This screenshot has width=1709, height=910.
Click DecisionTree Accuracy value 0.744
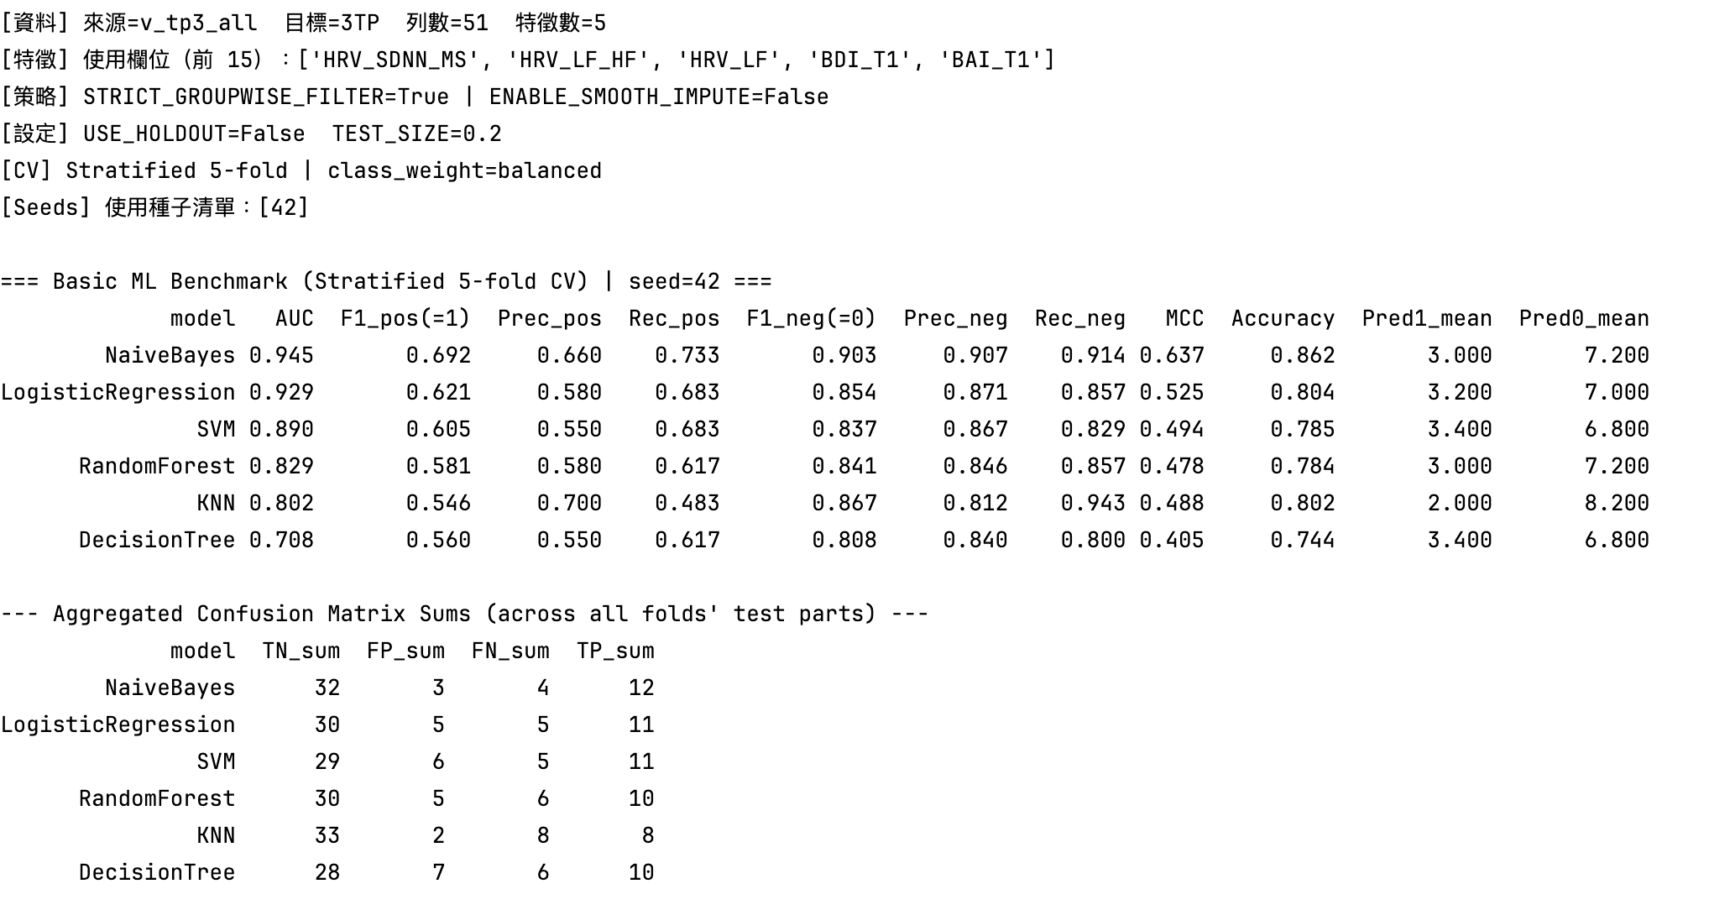click(x=1302, y=541)
